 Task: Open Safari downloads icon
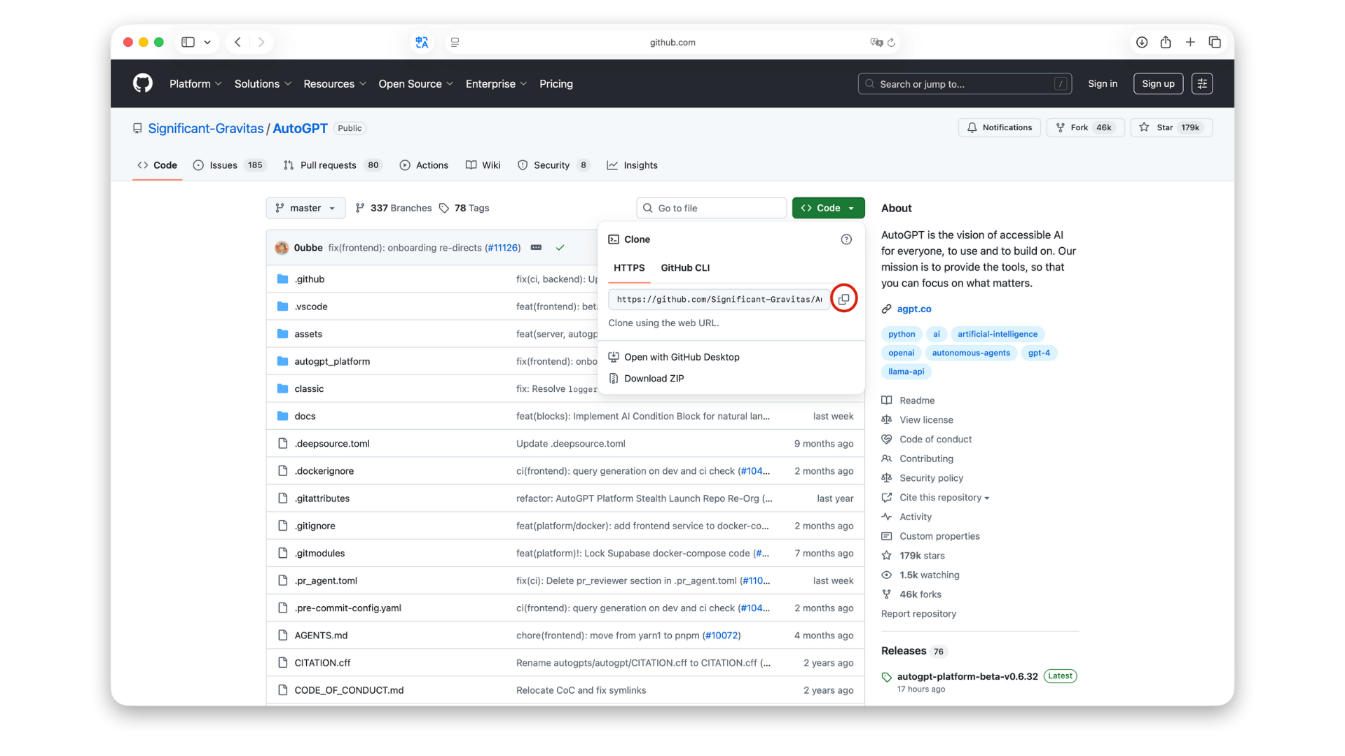pos(1142,42)
